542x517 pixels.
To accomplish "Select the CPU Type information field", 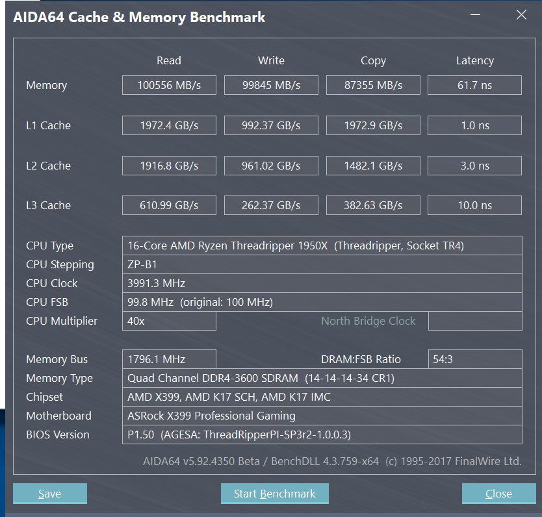I will [x=322, y=246].
